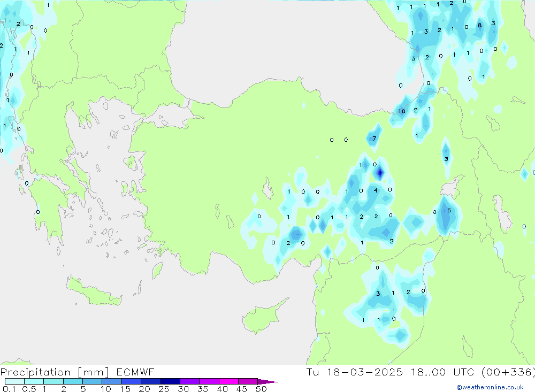Select the 5–10 mm legend swatch
535x392 pixels.
93,381
